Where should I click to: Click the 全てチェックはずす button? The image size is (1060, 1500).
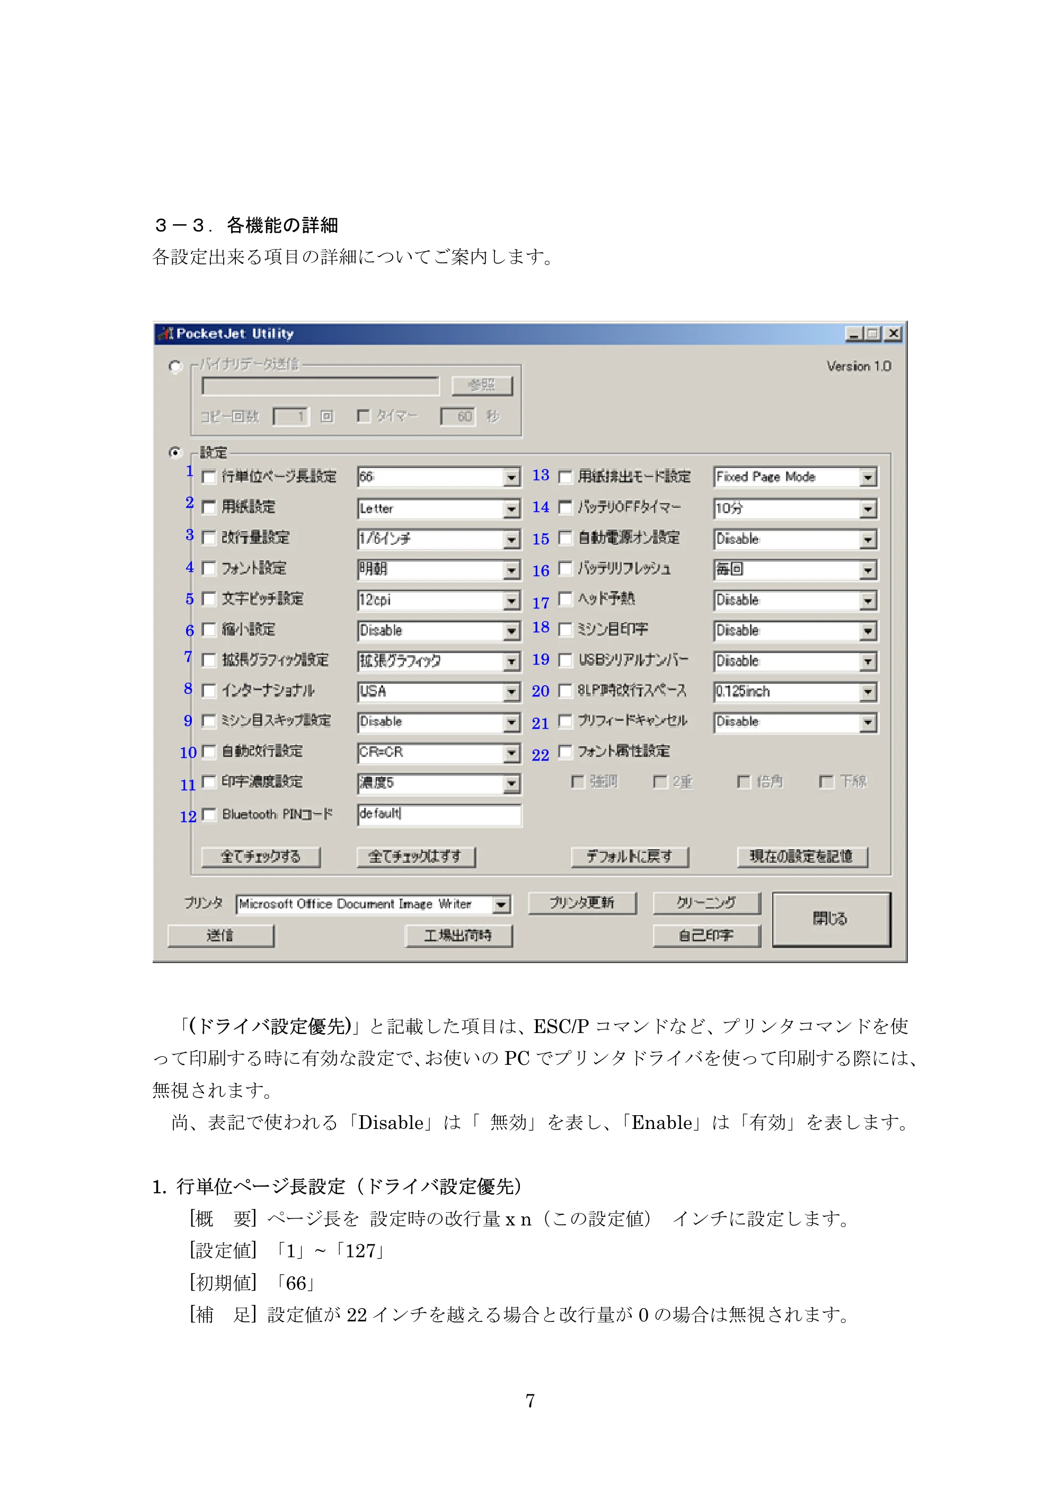416,857
